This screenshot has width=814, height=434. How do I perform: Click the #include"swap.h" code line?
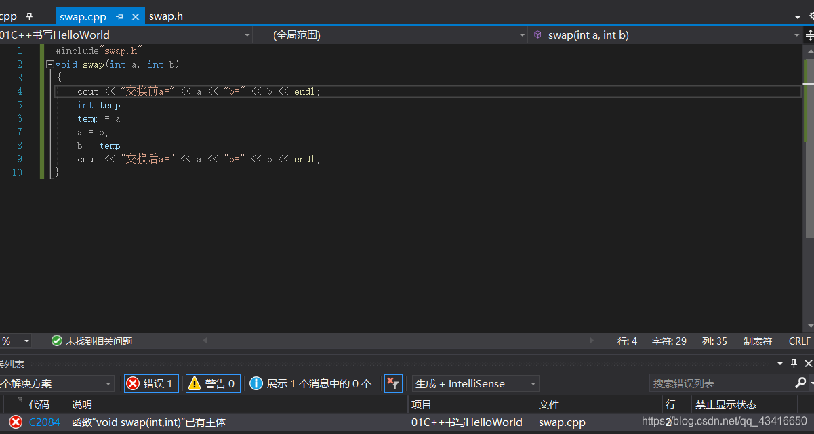click(99, 51)
